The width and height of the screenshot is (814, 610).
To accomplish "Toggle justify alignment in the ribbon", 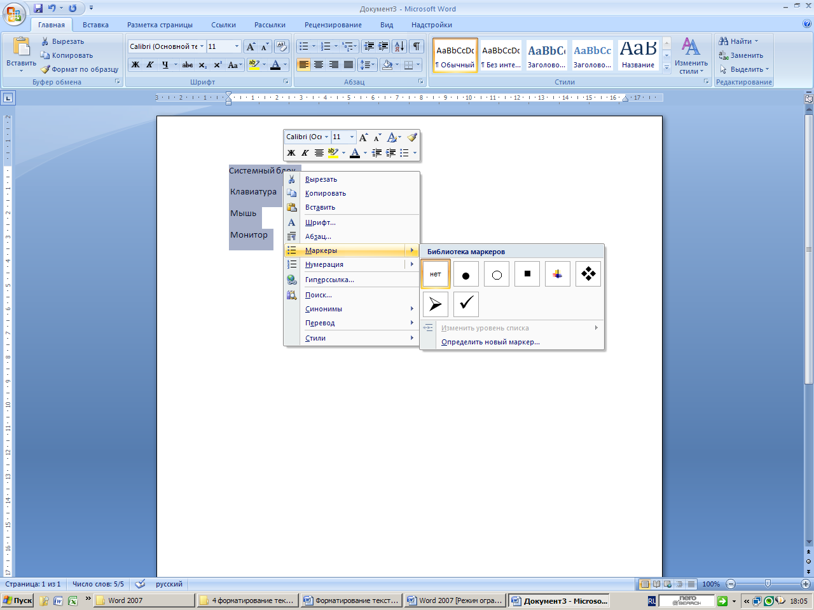I will [348, 65].
